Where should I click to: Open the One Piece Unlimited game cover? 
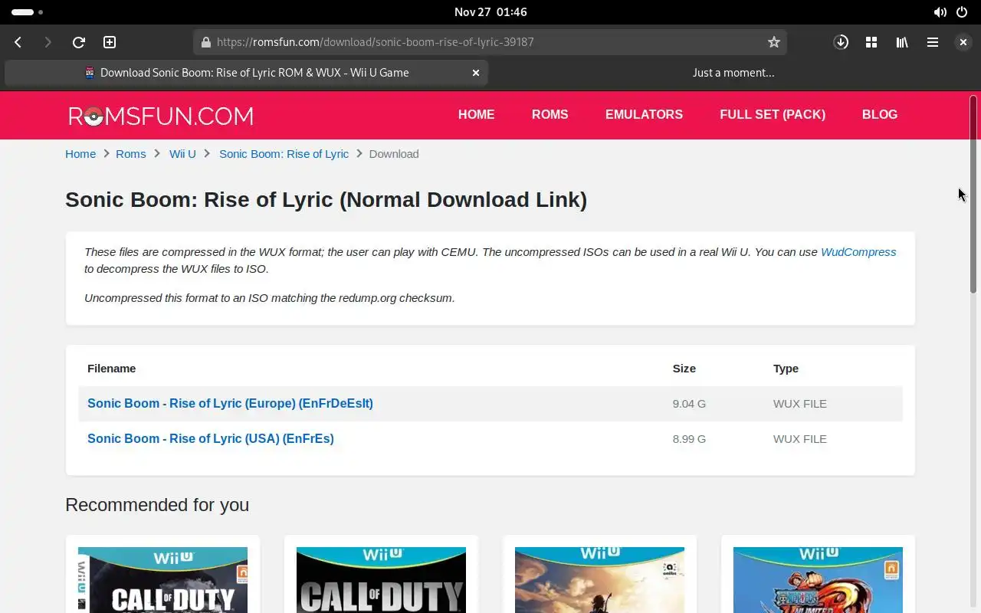pos(818,580)
